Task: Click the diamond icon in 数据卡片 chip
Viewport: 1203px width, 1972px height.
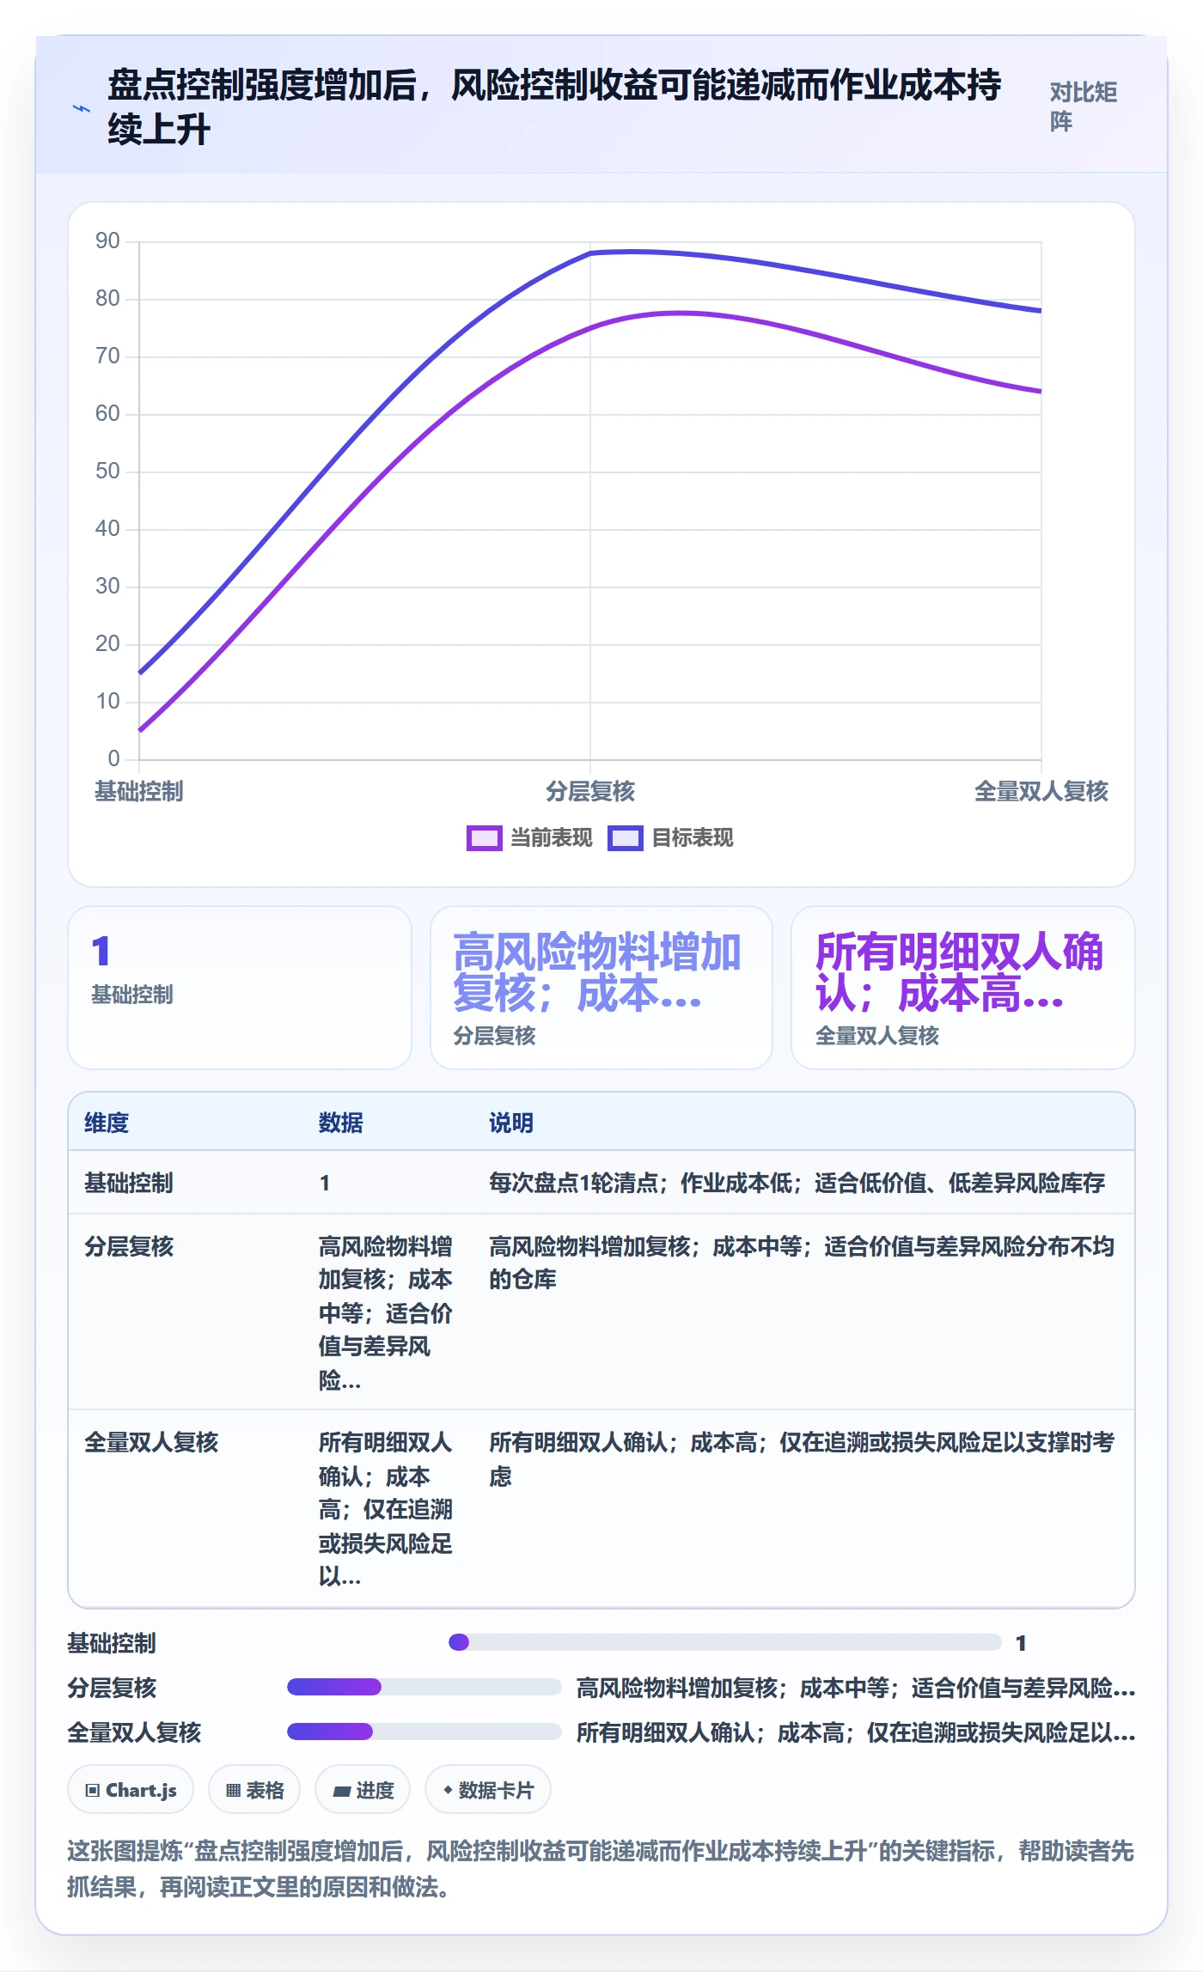Action: pos(448,1790)
